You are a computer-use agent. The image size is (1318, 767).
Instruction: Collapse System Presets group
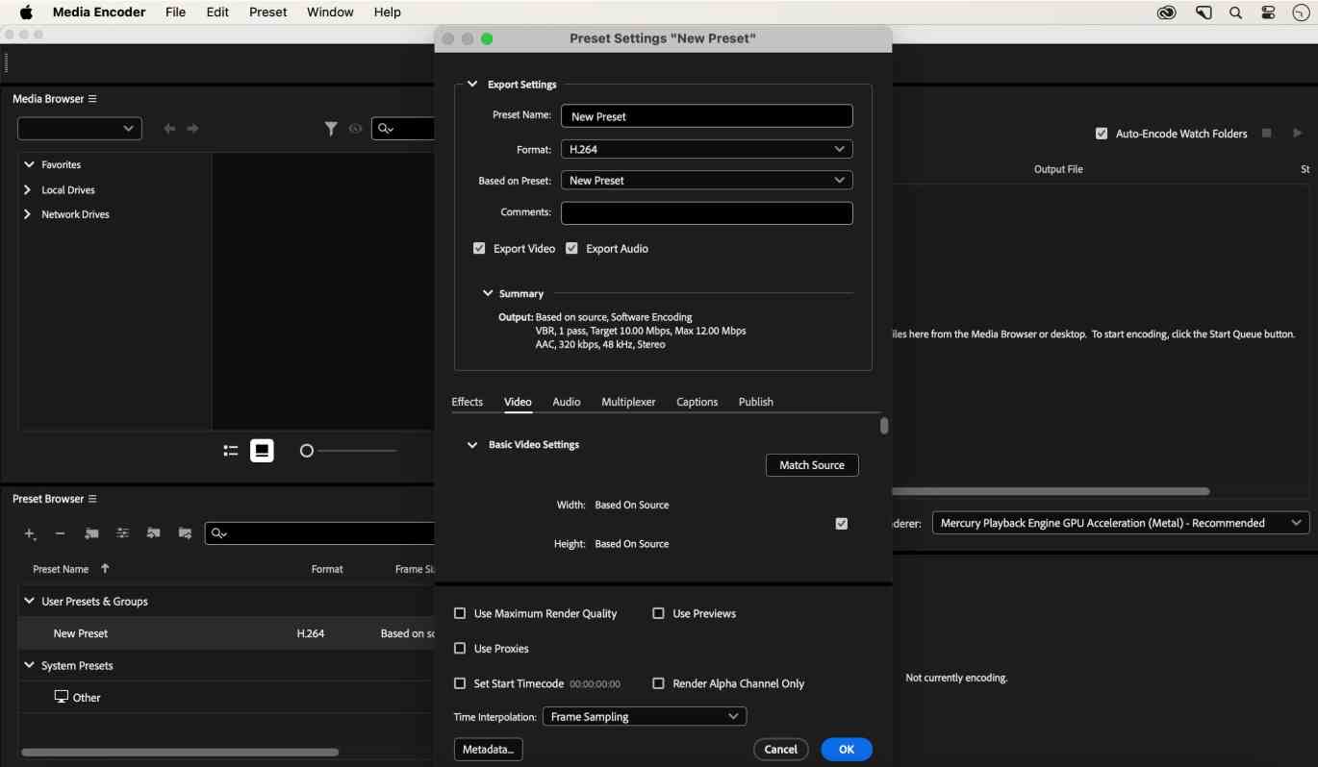[x=29, y=665]
